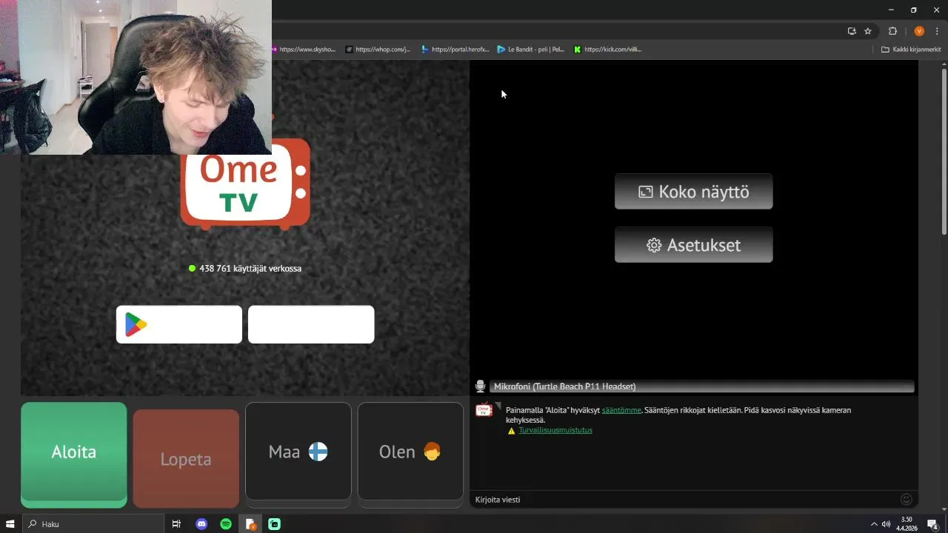Open the Olen gender selector
This screenshot has height=533, width=948.
pyautogui.click(x=410, y=452)
